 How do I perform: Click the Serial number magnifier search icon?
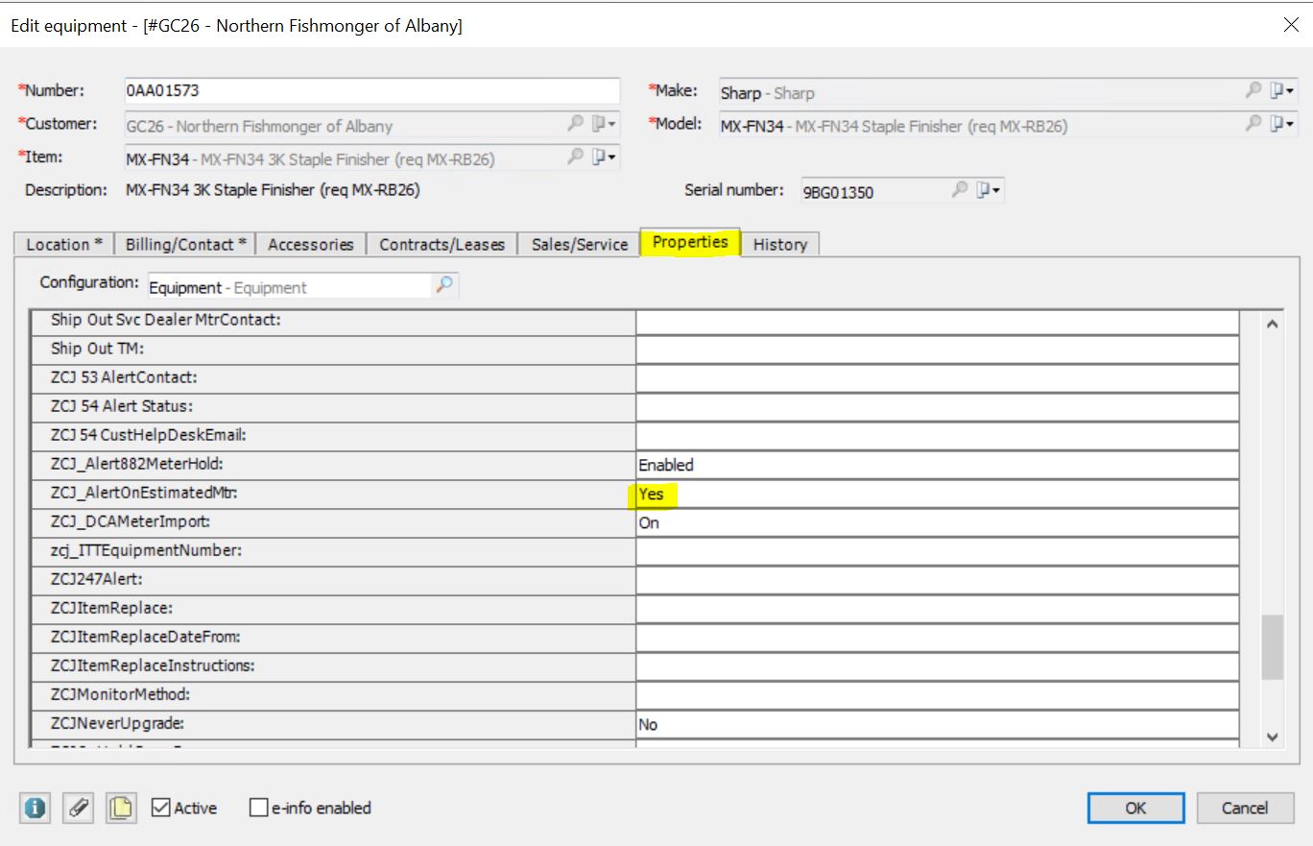(x=959, y=189)
